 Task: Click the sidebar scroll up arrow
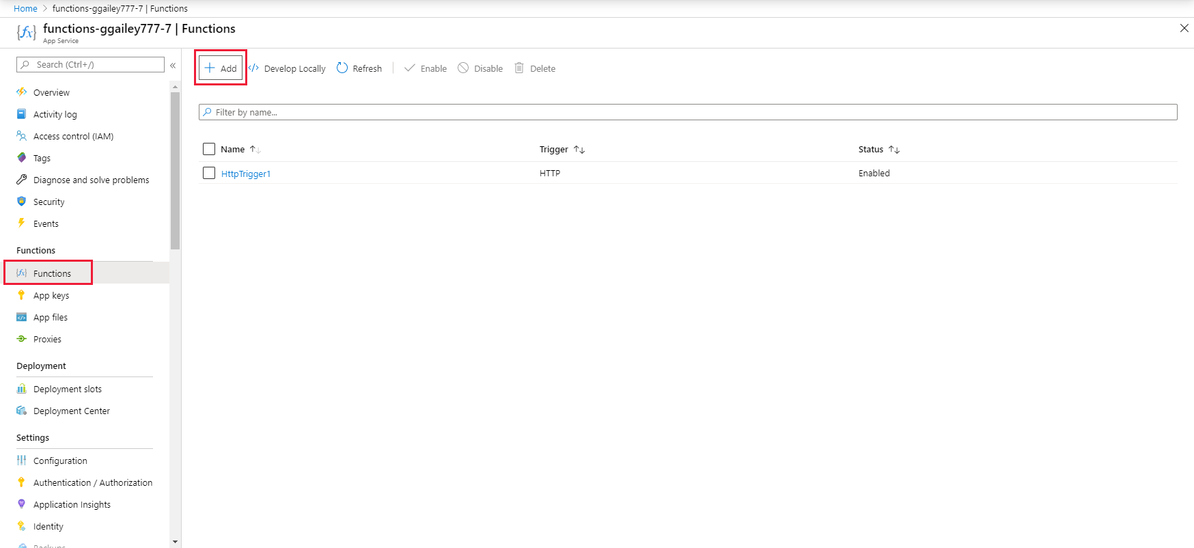(176, 87)
